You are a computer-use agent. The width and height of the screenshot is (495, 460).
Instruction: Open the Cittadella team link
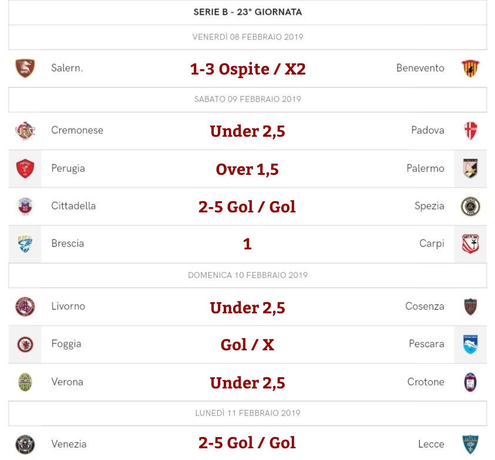tap(73, 206)
